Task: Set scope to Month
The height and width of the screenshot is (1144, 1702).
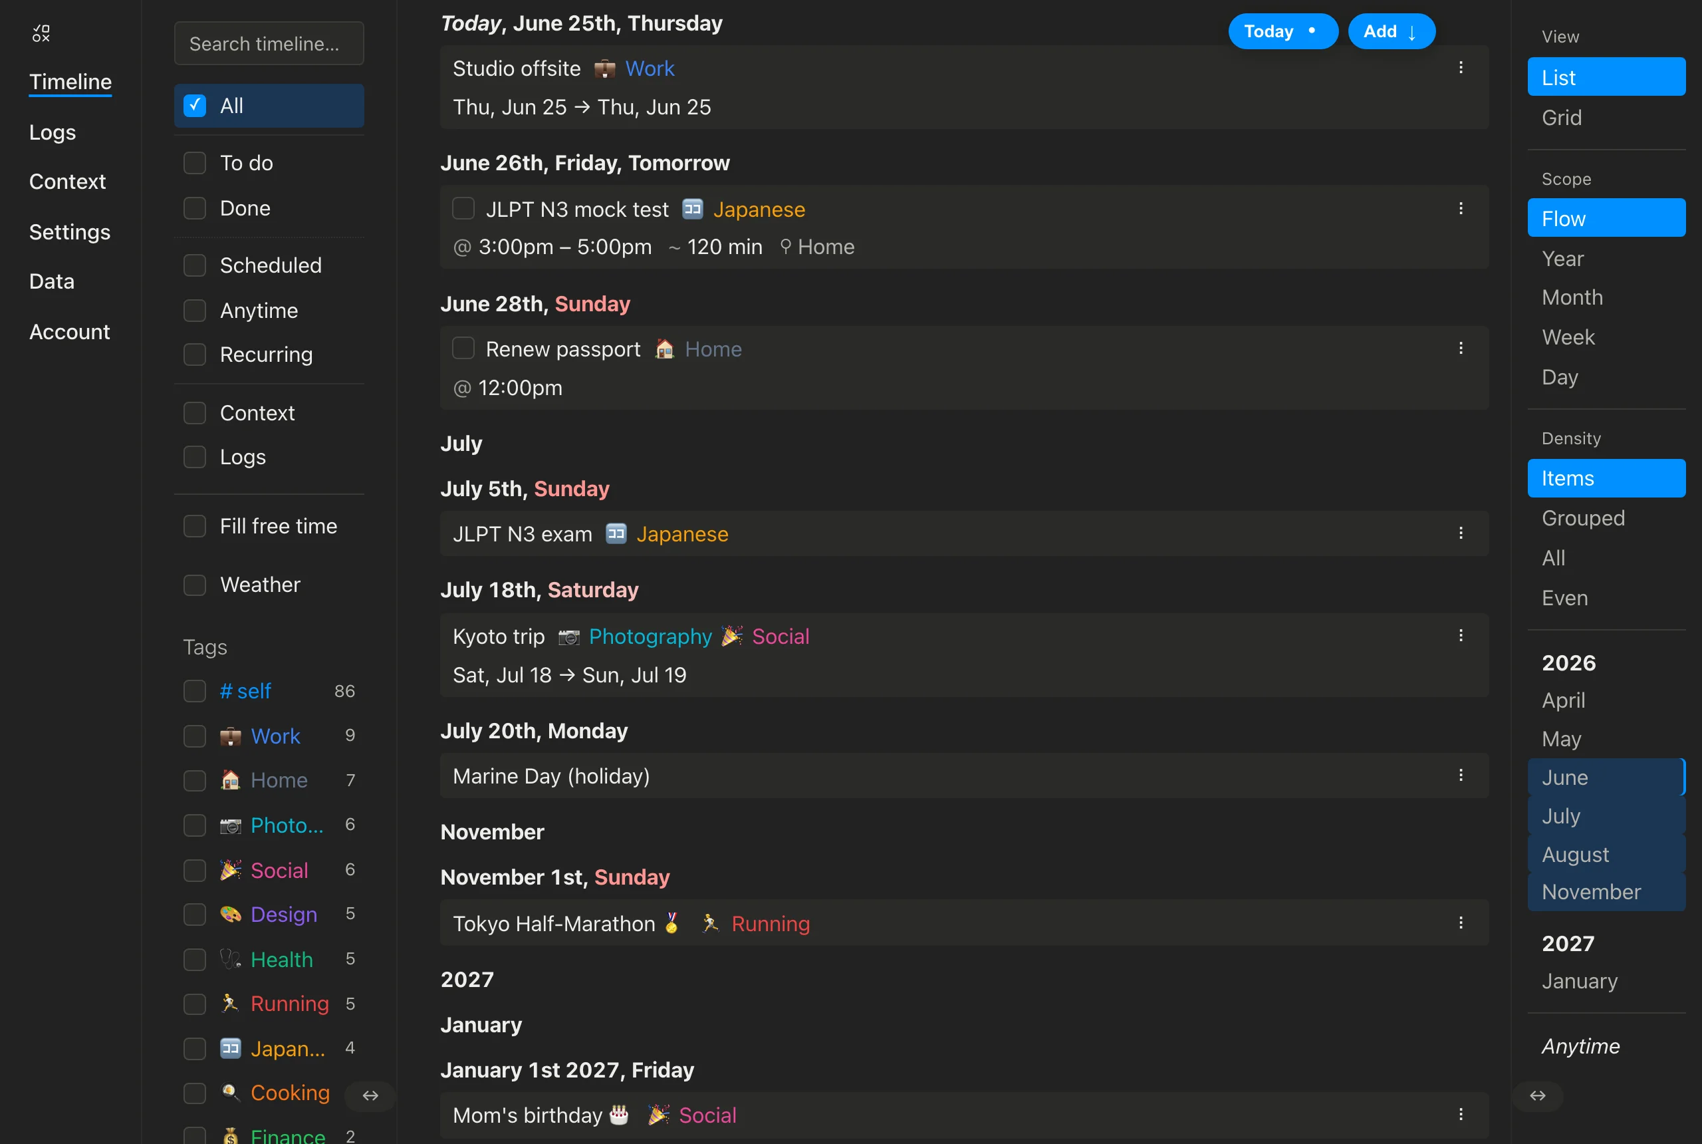Action: [x=1606, y=297]
